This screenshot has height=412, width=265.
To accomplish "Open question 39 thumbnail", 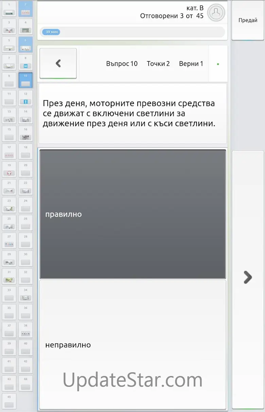I will pyautogui.click(x=9, y=347).
